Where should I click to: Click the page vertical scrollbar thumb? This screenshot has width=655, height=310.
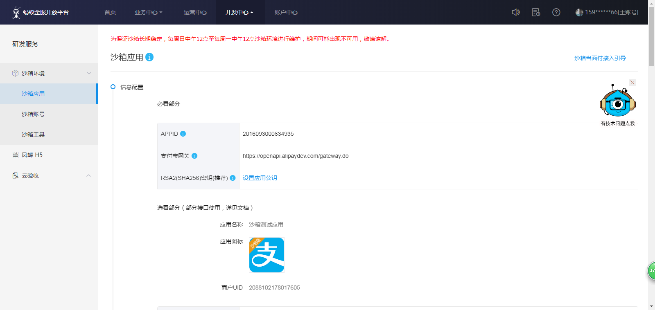651,36
